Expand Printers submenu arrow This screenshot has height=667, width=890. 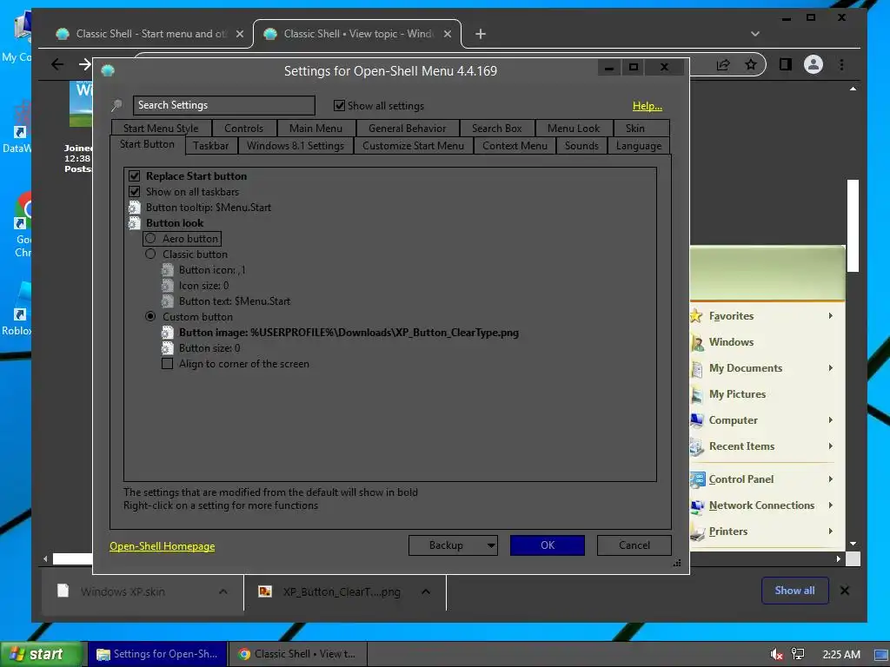[x=830, y=532]
